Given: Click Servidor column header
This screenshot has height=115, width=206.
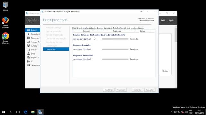Looking at the screenshot, I should click(86, 31).
